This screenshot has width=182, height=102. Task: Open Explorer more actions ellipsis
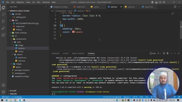[x=45, y=7]
